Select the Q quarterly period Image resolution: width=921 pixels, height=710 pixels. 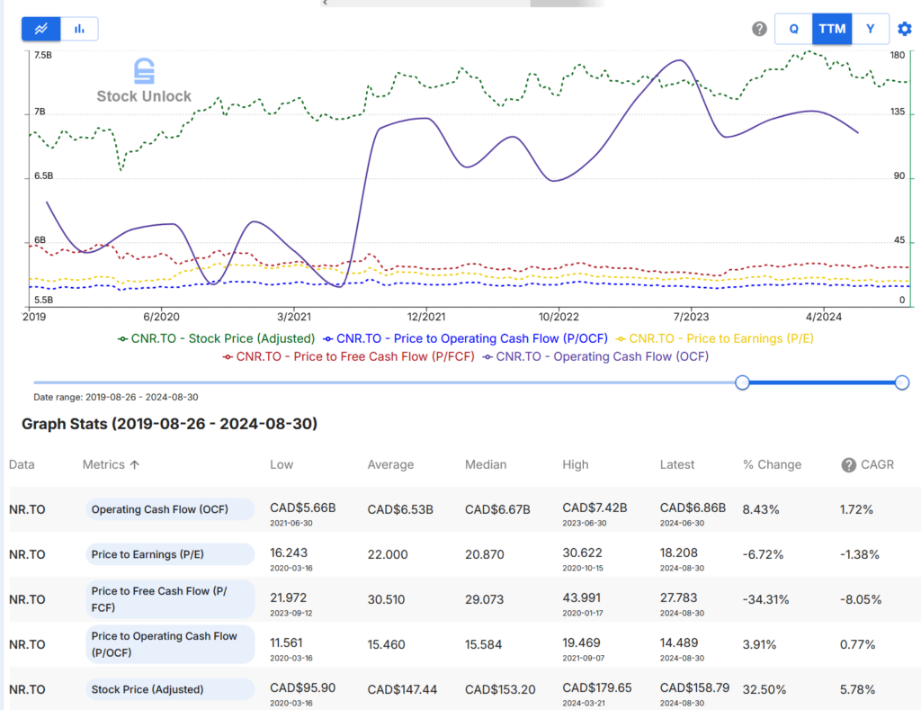pos(793,29)
